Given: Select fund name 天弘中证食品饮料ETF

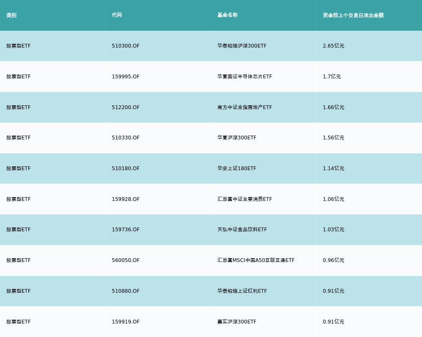Looking at the screenshot, I should [242, 230].
